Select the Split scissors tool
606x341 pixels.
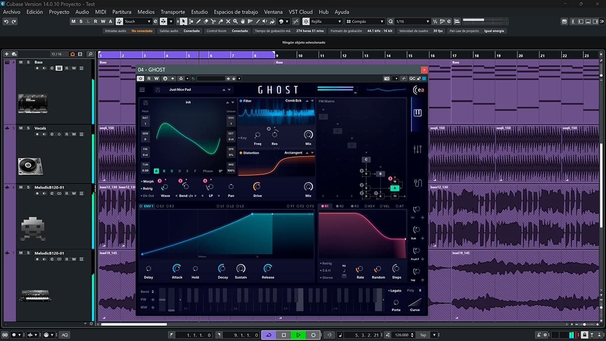point(214,22)
